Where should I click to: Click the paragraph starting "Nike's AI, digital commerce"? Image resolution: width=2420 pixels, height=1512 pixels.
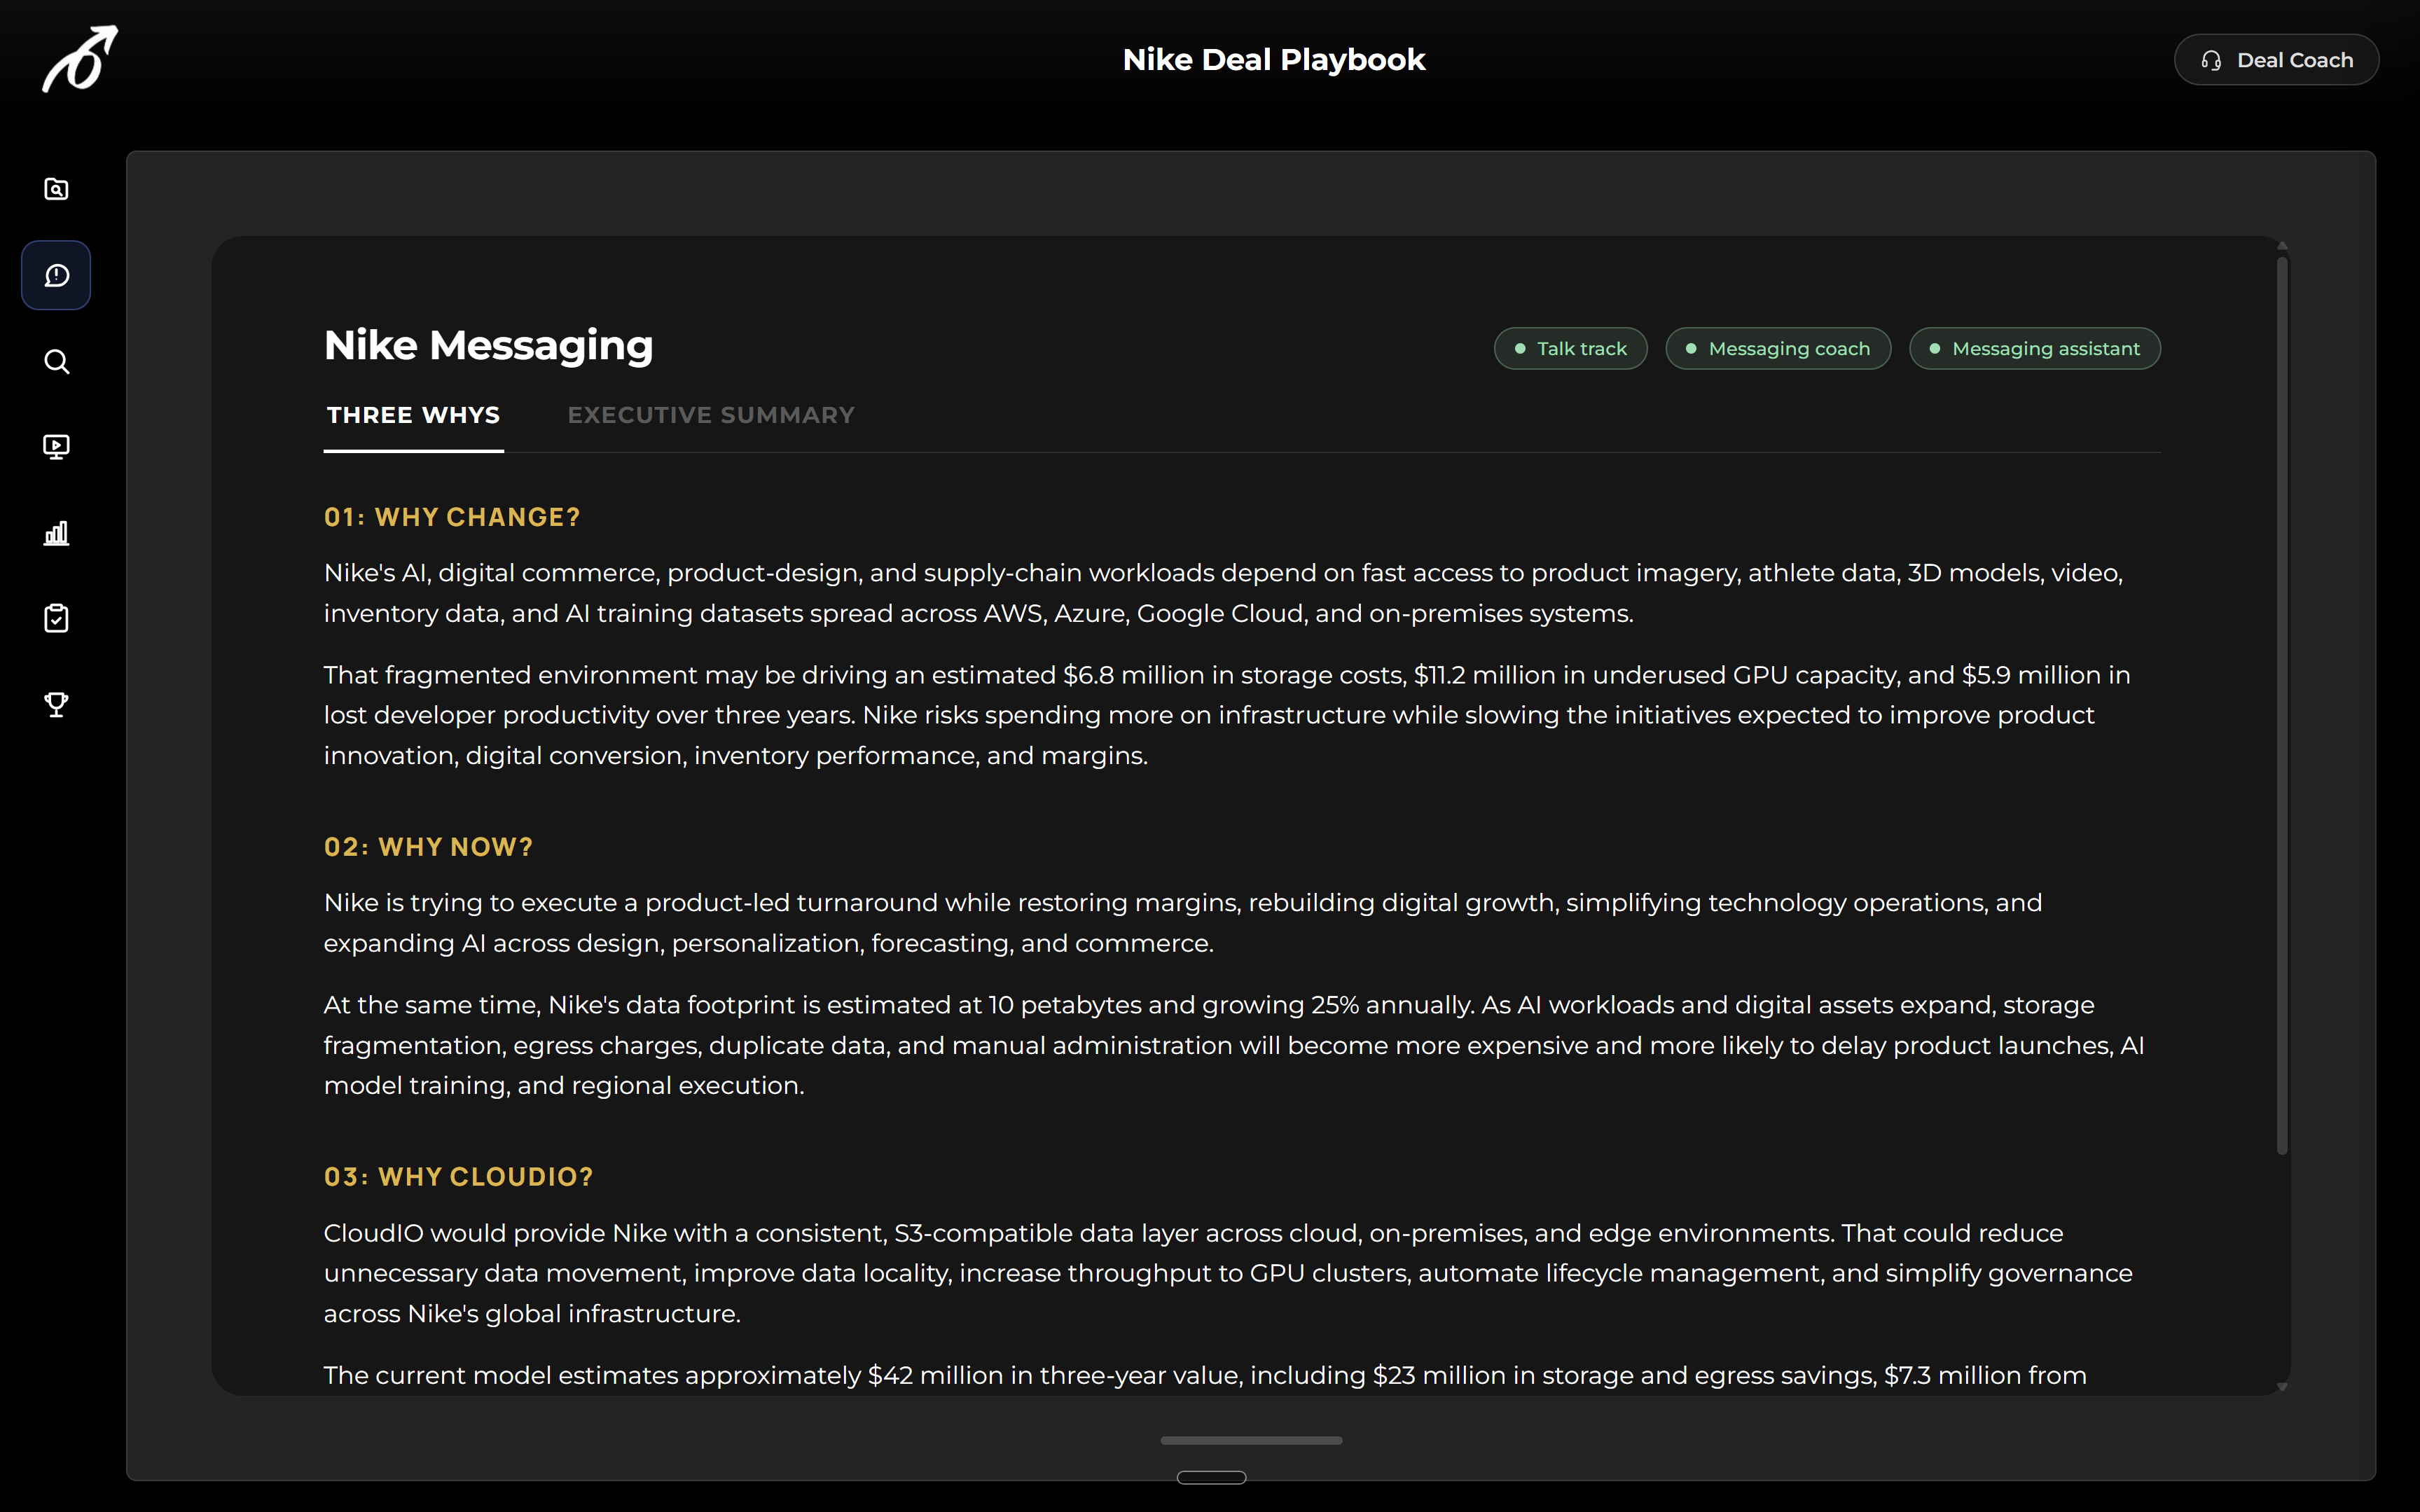(1223, 593)
